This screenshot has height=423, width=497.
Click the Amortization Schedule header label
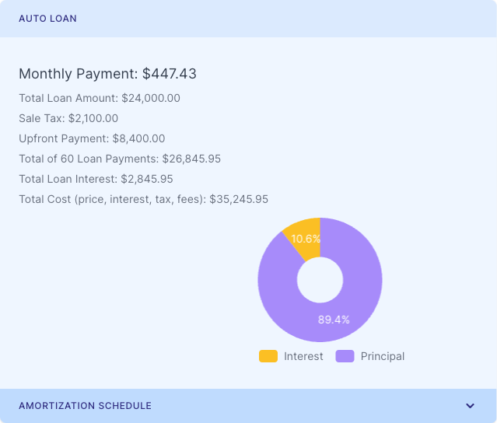[x=85, y=406]
